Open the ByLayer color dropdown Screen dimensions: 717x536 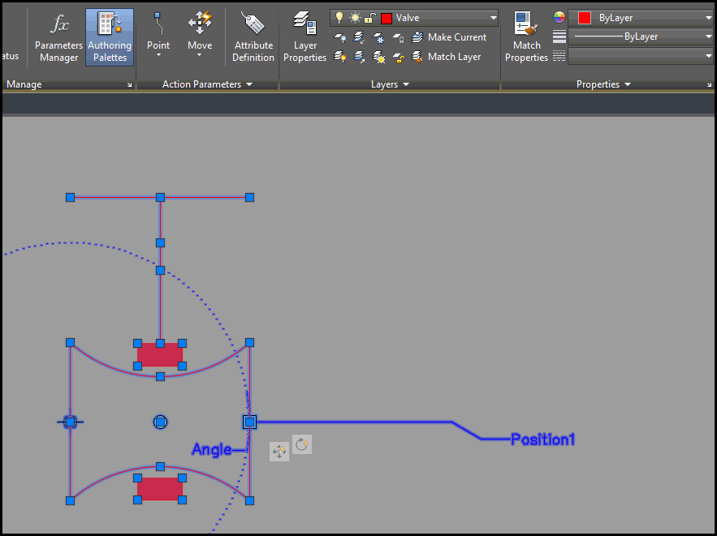click(708, 18)
